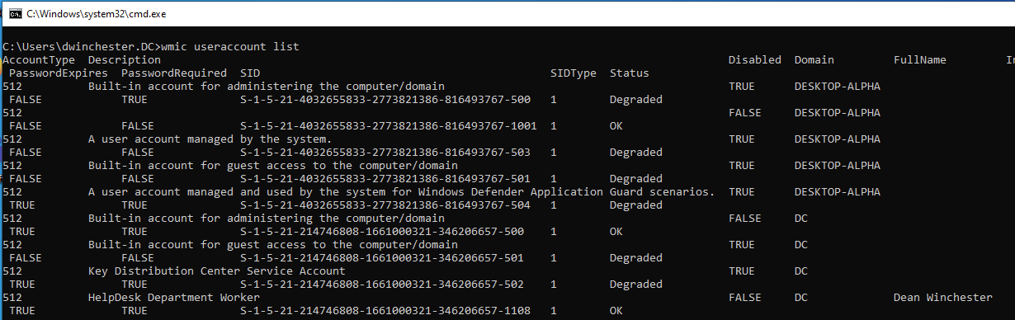Click the SIDType column header
Screen dimensions: 1015x320
click(573, 73)
